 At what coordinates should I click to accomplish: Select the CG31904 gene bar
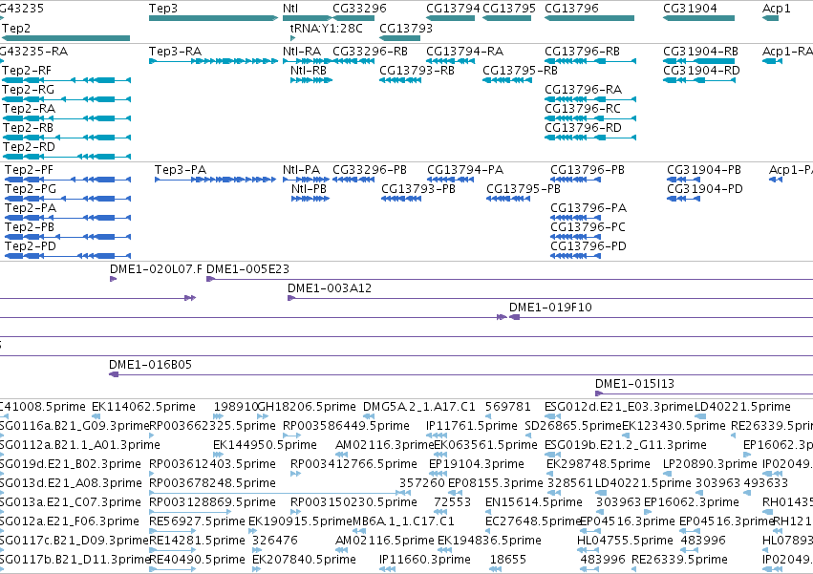pyautogui.click(x=699, y=18)
